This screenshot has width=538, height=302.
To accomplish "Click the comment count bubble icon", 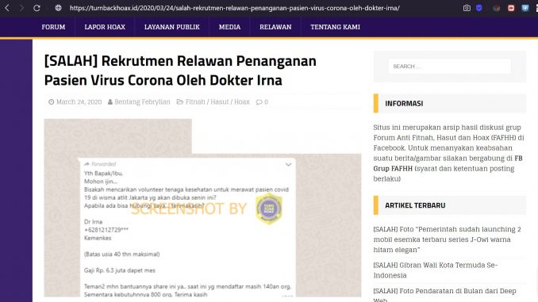I will (259, 101).
